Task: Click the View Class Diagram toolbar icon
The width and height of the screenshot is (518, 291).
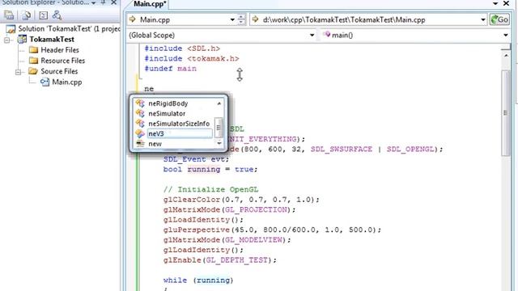Action: coord(57,15)
